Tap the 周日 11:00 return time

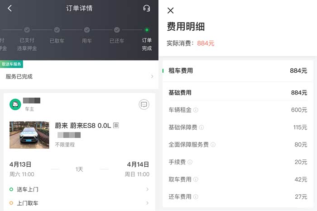tap(137, 174)
